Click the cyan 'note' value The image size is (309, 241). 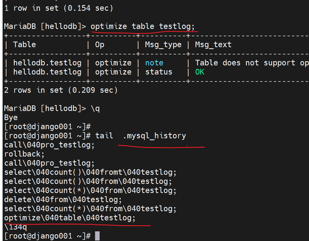[x=154, y=63]
